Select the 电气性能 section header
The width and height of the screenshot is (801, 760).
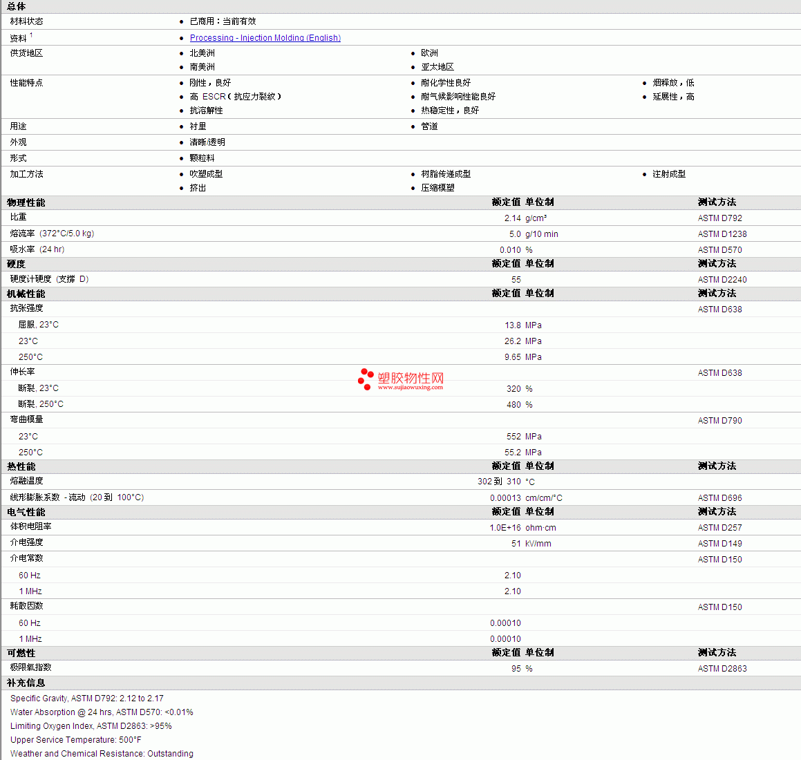coord(26,512)
